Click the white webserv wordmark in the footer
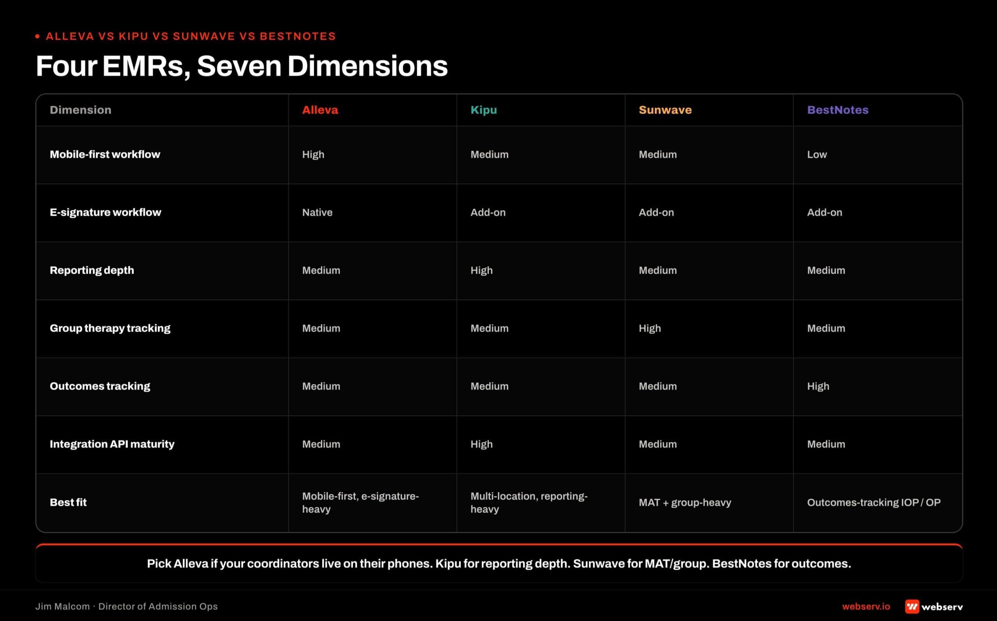The image size is (997, 621). click(942, 607)
